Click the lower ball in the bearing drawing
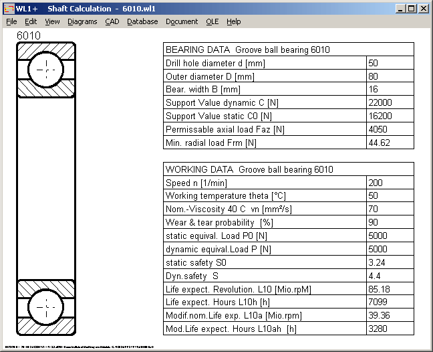Image resolution: width=433 pixels, height=352 pixels. 46,306
